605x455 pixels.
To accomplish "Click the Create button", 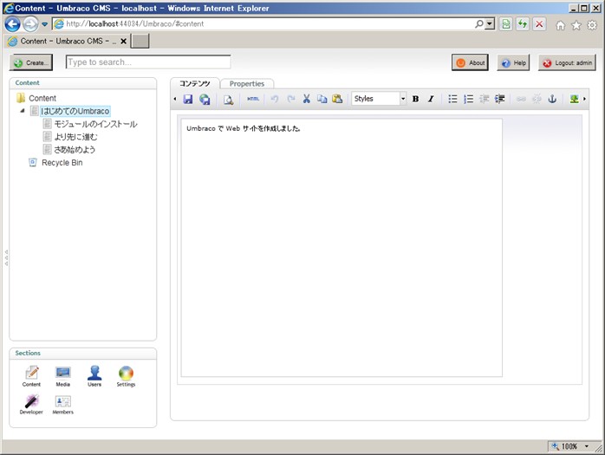I will pyautogui.click(x=31, y=62).
